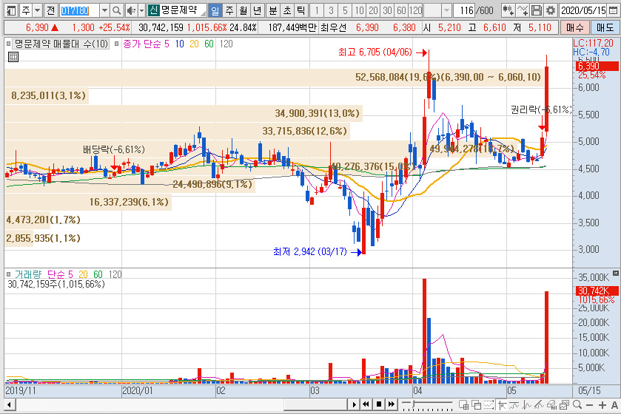Click the minus zoom-out icon at bottom
Screen dimensions: 621x414
589,405
